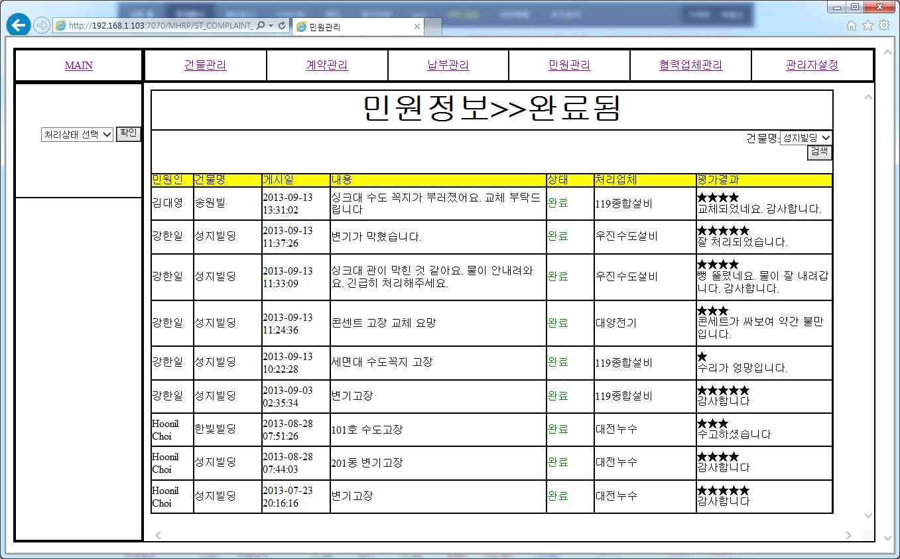Click the browser Forward arrow button
Screen dimensions: 900x559
tap(42, 25)
